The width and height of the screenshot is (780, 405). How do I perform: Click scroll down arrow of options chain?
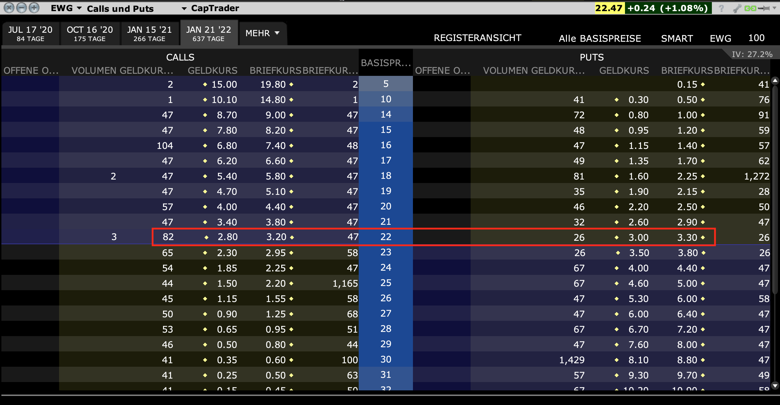tap(775, 385)
